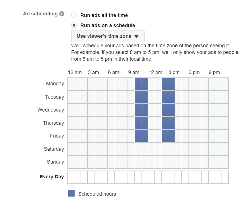Deselect the Wednesday 11 am scheduled cell
The width and height of the screenshot is (245, 208).
(145, 110)
